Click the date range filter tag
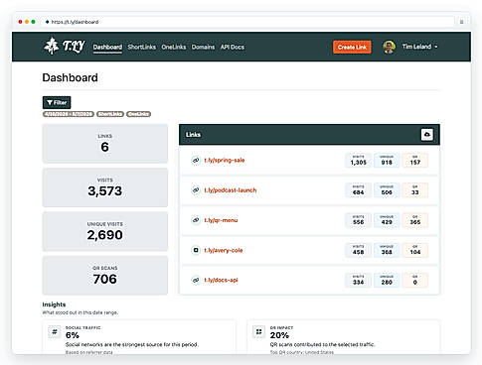 (x=69, y=114)
